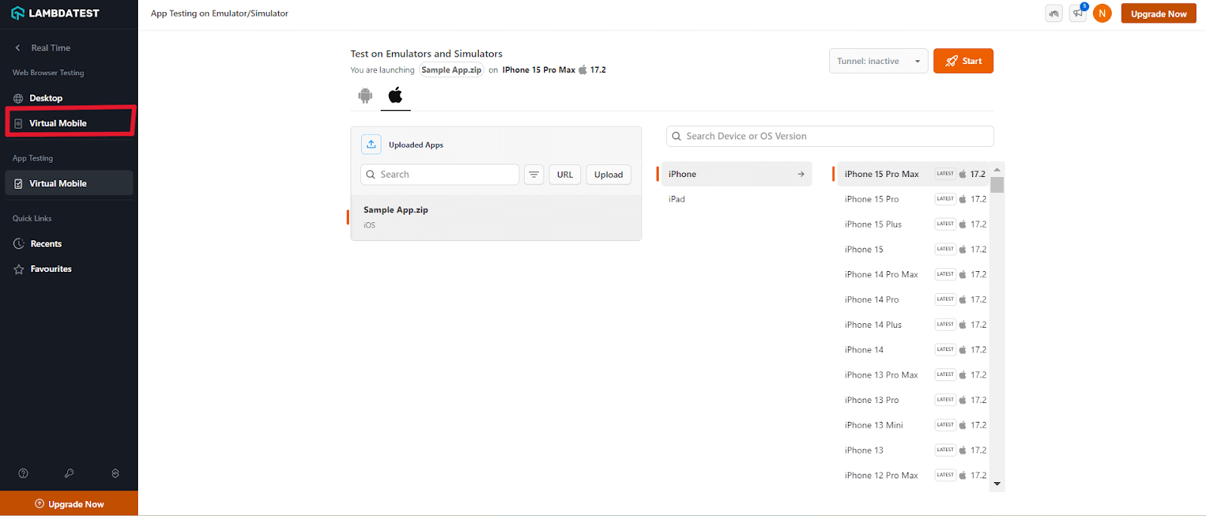Select the Sample App.zip entry
Screen dimensions: 1206x516
[x=496, y=217]
